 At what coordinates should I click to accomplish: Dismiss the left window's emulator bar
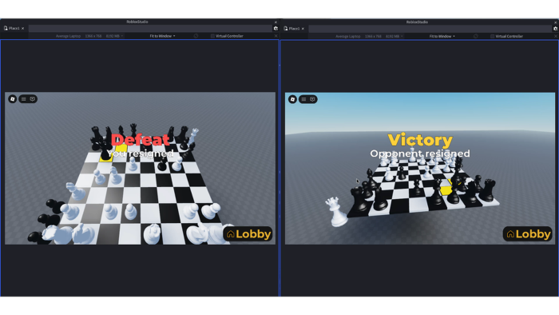(276, 36)
